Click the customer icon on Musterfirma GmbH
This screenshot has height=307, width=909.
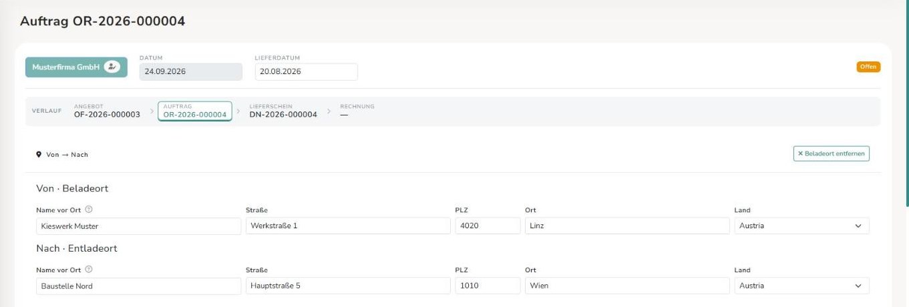pos(112,67)
